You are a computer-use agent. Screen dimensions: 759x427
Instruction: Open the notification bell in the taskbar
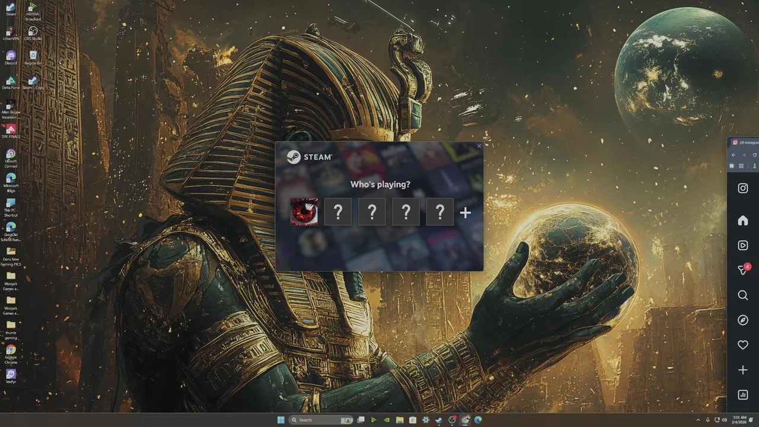751,420
